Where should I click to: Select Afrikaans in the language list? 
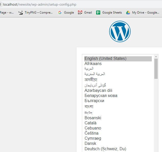pos(118,64)
